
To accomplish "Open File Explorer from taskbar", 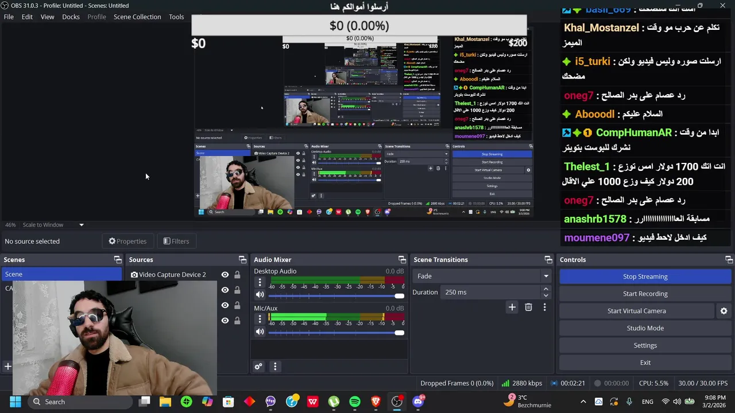I will 165,402.
